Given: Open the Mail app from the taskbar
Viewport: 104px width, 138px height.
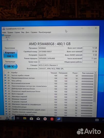Looking at the screenshot, I should (38, 119).
